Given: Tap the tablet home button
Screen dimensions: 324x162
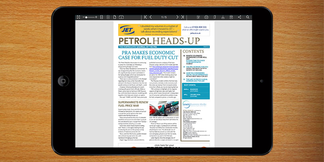Looking at the screenshot, I should 63,81.
